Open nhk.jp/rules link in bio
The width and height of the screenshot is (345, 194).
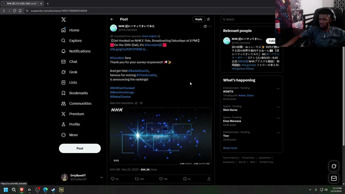point(249,65)
